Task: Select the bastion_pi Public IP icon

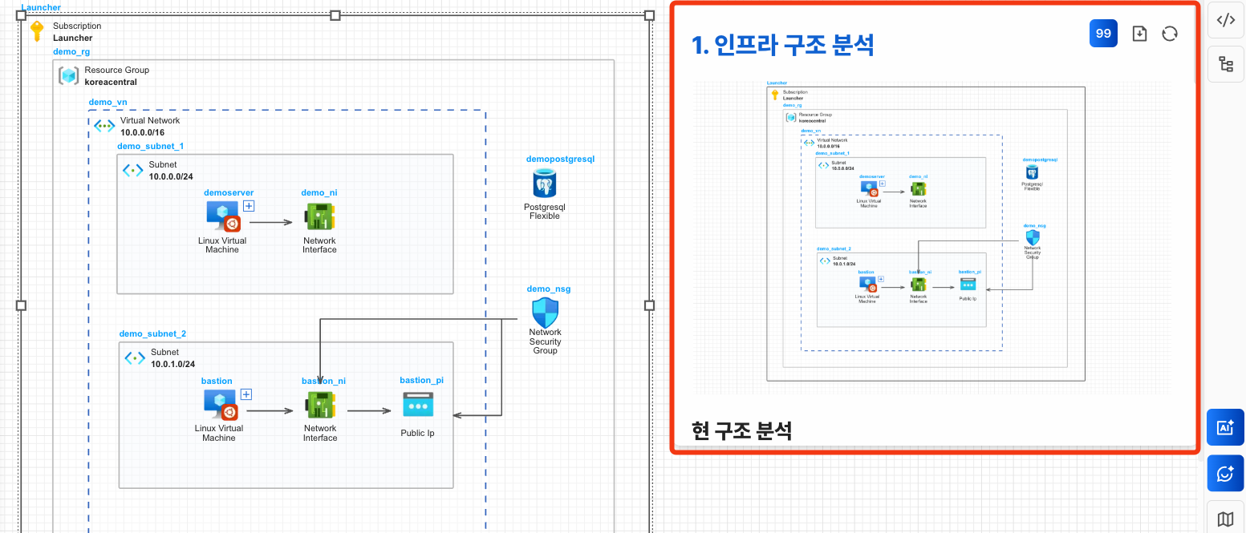Action: point(418,406)
